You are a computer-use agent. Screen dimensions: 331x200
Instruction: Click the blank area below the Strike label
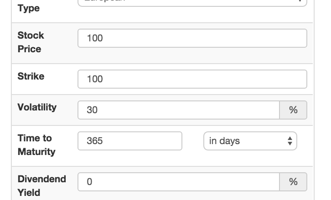tap(41, 88)
